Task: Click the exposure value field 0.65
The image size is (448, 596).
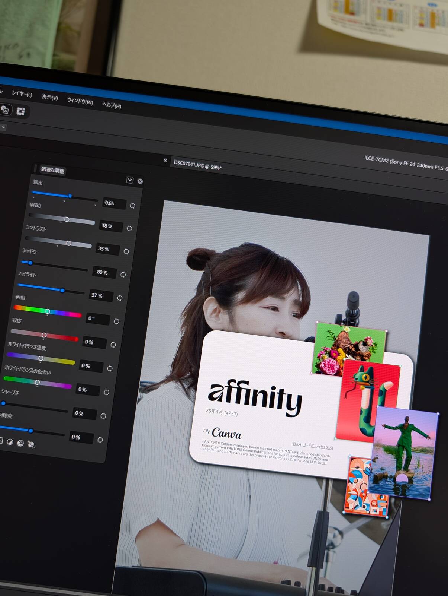Action: point(114,203)
